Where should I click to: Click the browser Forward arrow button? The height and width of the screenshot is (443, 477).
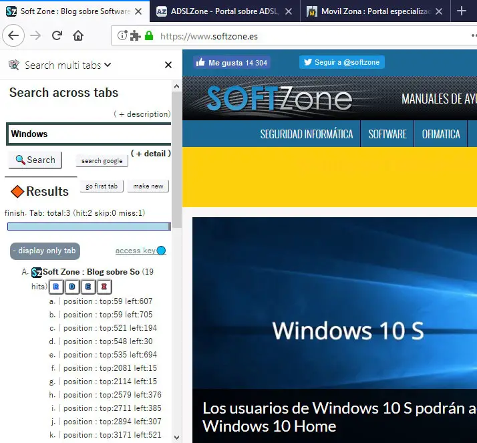[35, 35]
